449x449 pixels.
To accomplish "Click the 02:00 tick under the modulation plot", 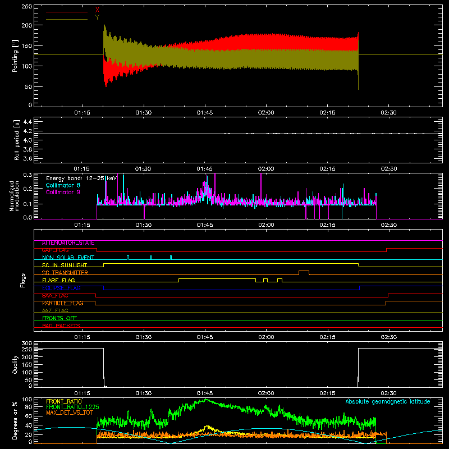I will pyautogui.click(x=266, y=225).
